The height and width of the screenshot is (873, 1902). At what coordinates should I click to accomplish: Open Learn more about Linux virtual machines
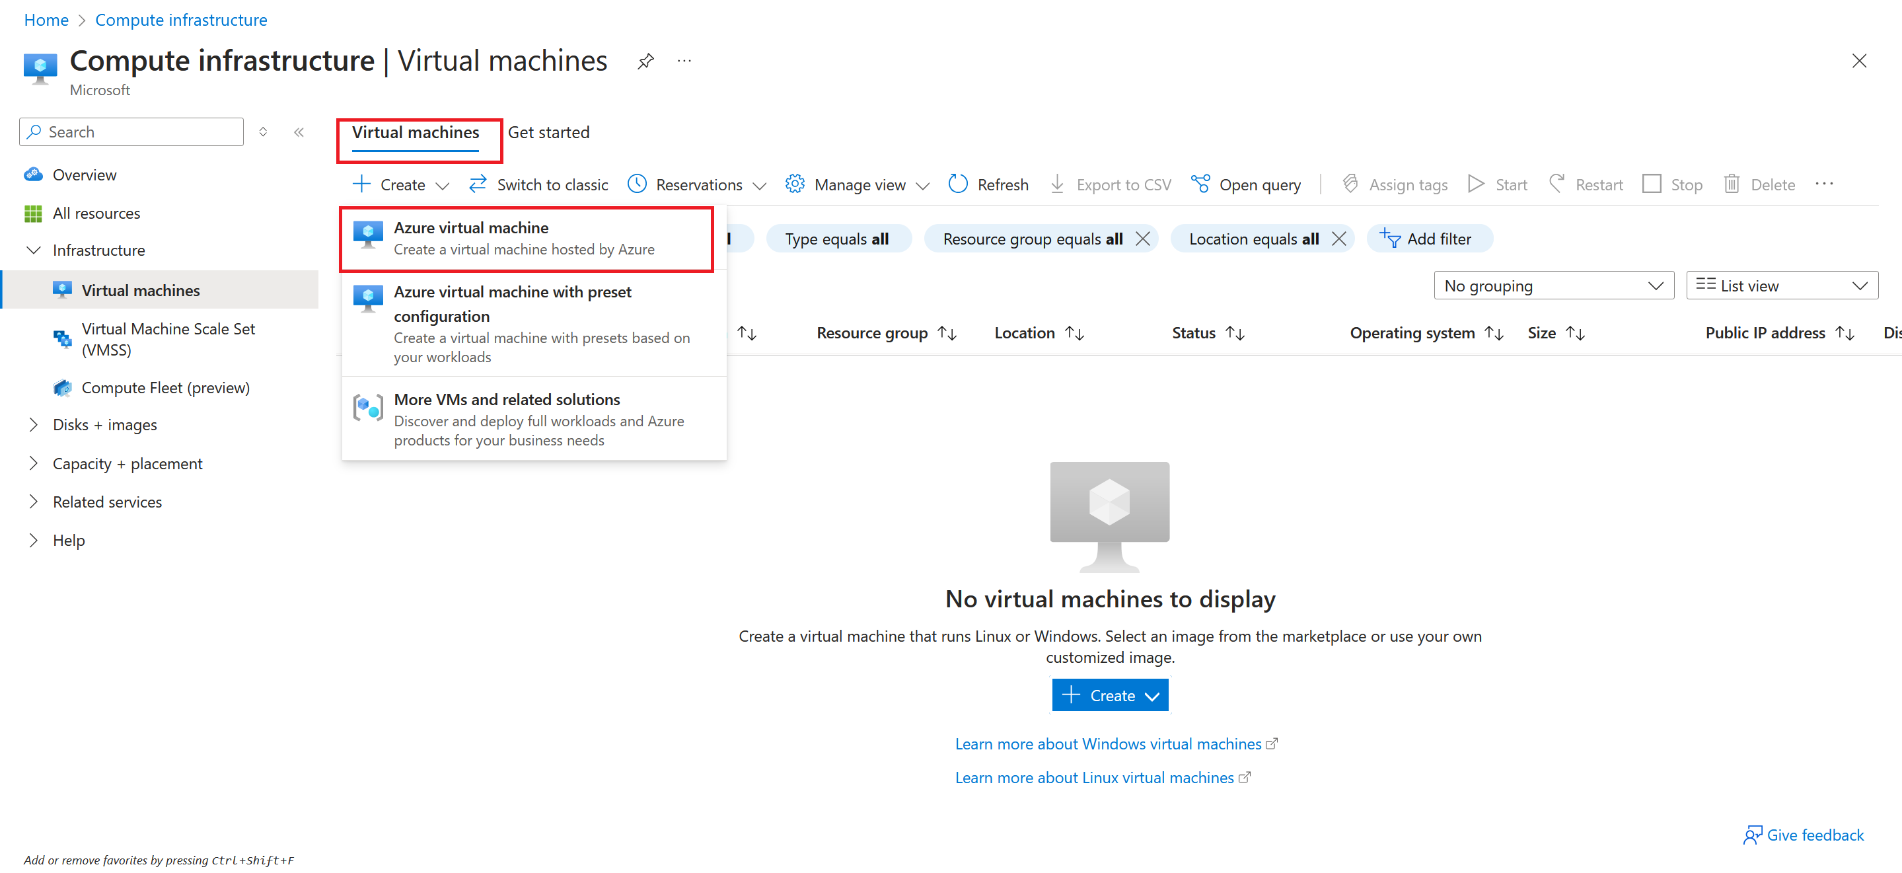[x=1103, y=778]
